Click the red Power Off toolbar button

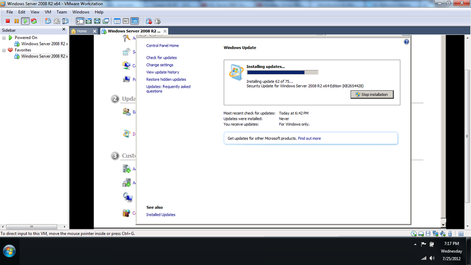tap(8, 21)
